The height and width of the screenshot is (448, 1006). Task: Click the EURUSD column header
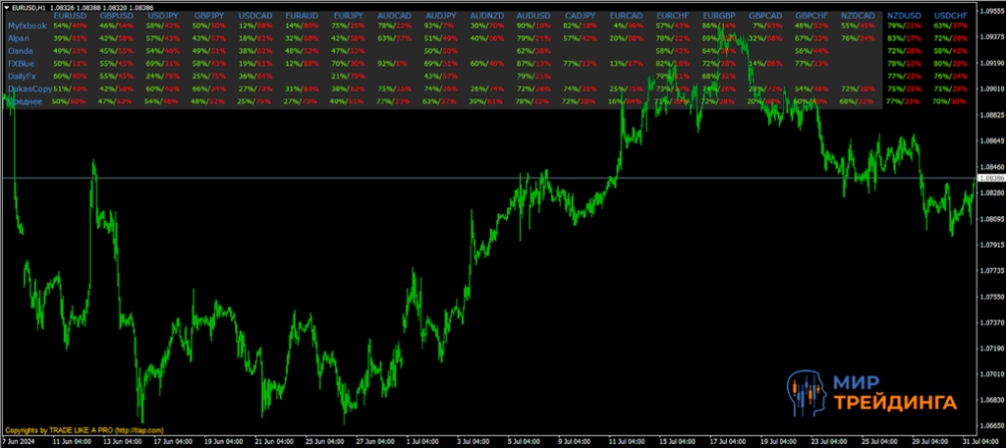tap(70, 16)
